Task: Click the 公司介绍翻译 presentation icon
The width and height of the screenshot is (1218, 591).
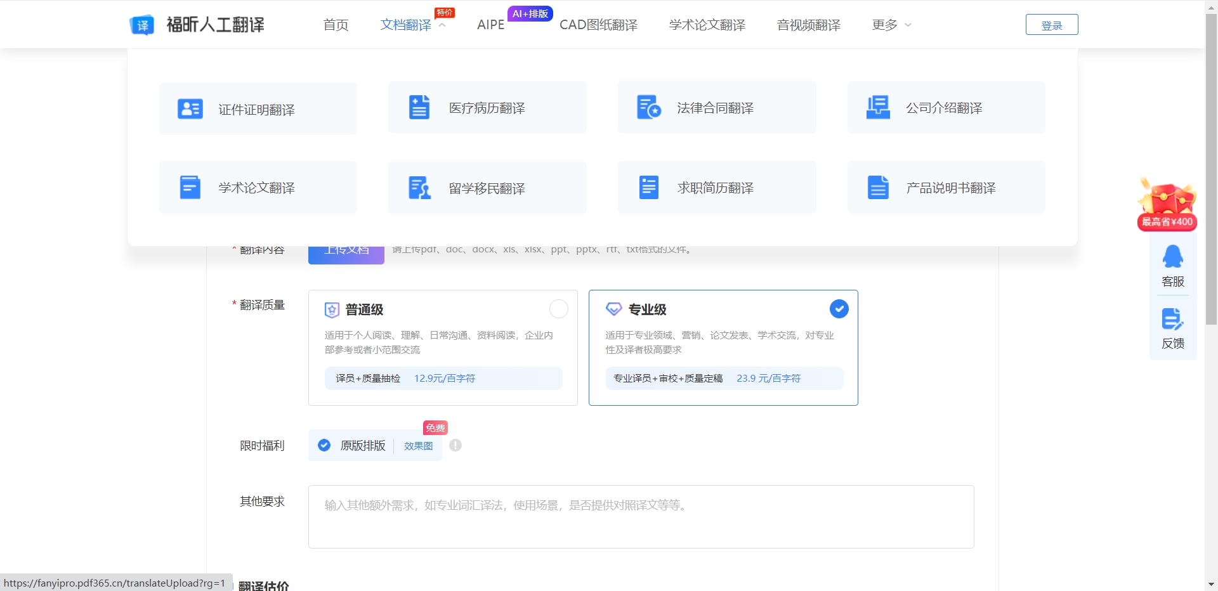Action: (878, 107)
